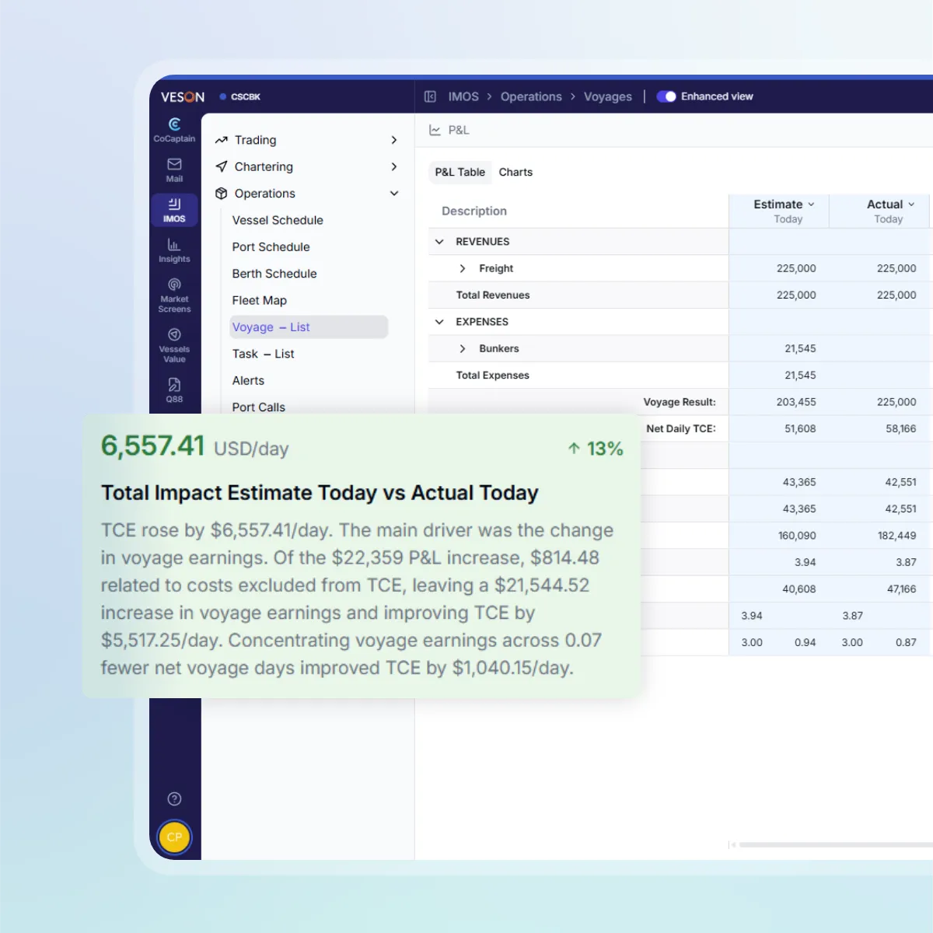The width and height of the screenshot is (933, 933).
Task: Open Vessel Schedule
Action: click(x=278, y=220)
